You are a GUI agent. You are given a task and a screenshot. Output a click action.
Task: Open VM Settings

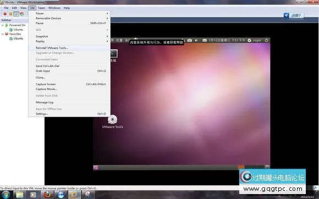pos(69,114)
